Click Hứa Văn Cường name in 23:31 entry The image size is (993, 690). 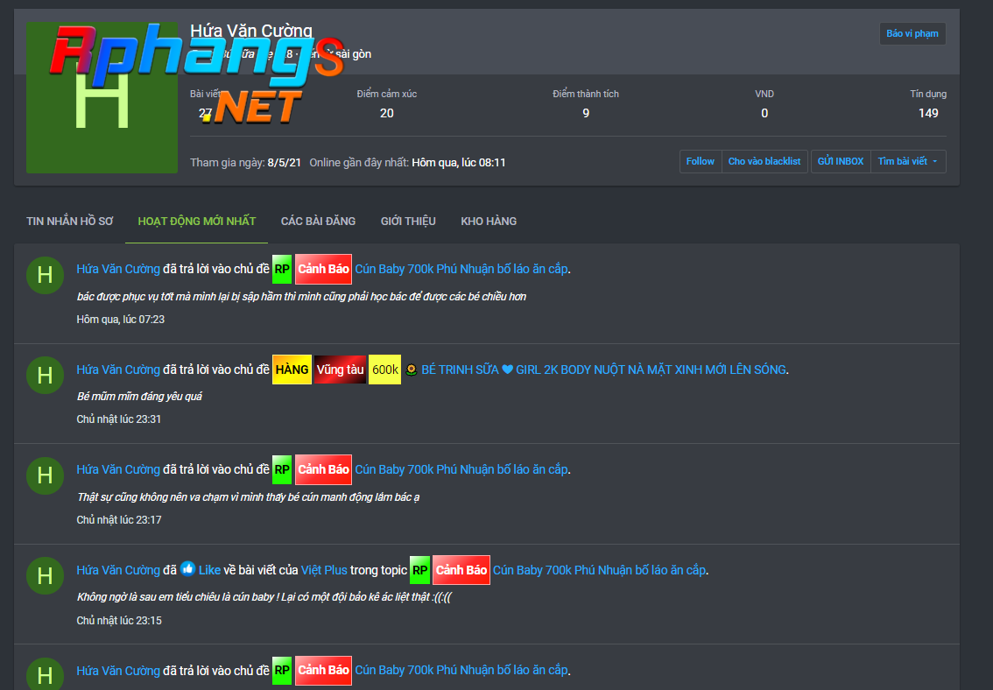tap(118, 370)
